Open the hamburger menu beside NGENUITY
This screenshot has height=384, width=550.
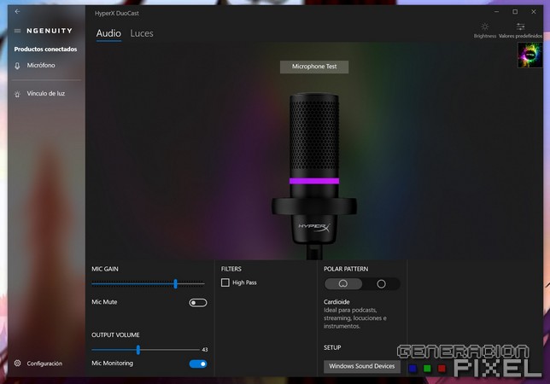click(x=17, y=31)
